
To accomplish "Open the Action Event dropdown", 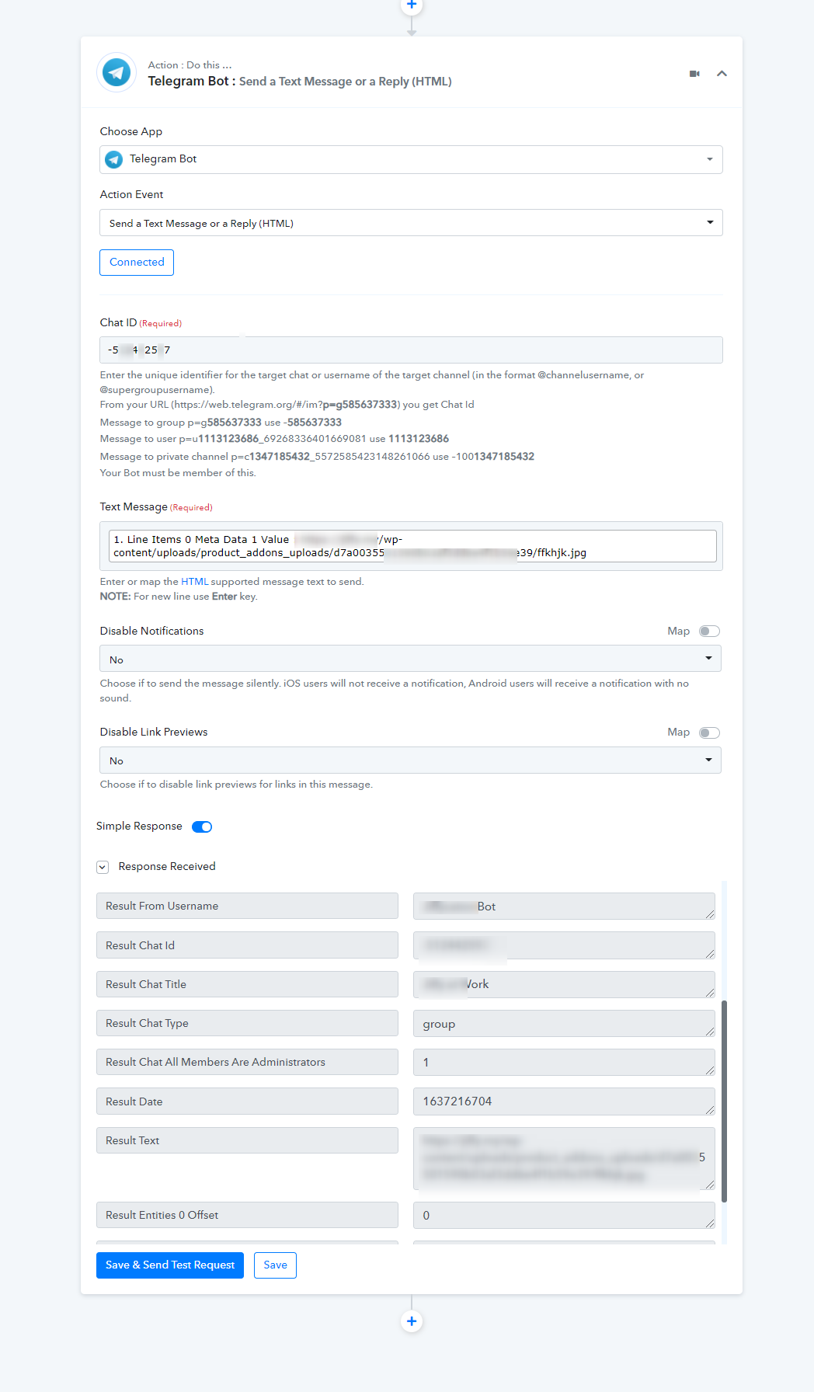I will (411, 223).
